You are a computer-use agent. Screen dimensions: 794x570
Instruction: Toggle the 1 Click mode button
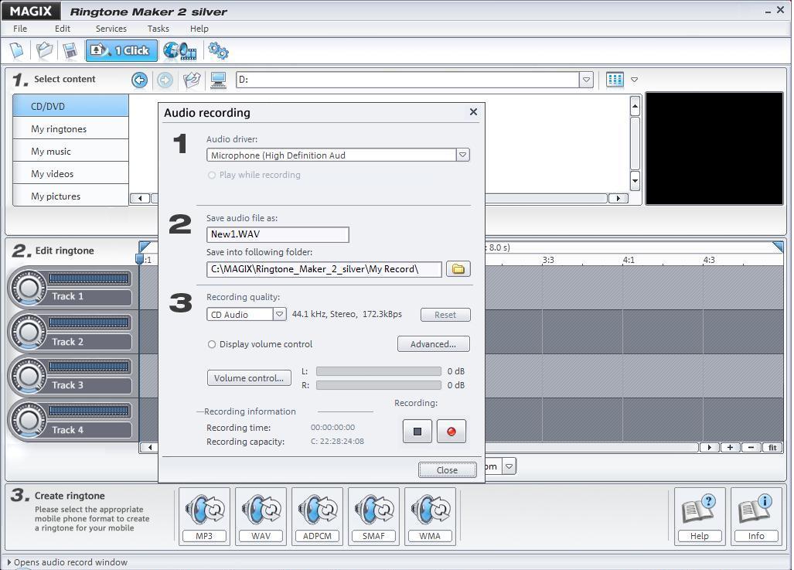[121, 51]
